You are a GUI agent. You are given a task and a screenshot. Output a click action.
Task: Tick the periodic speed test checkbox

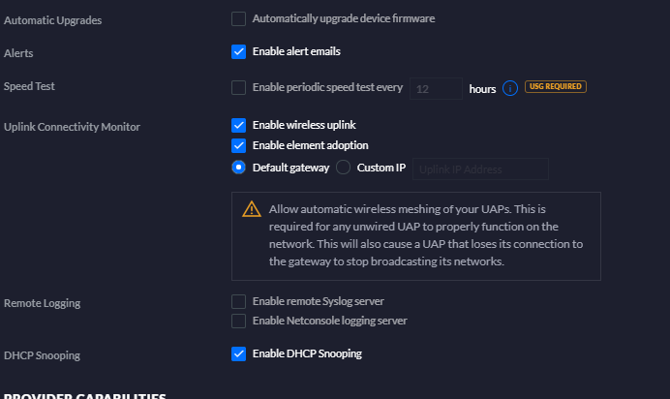pos(238,88)
